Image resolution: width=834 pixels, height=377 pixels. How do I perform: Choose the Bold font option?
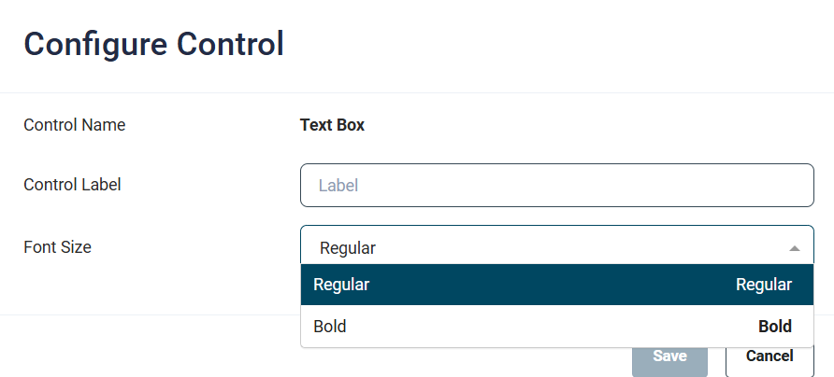coord(556,327)
